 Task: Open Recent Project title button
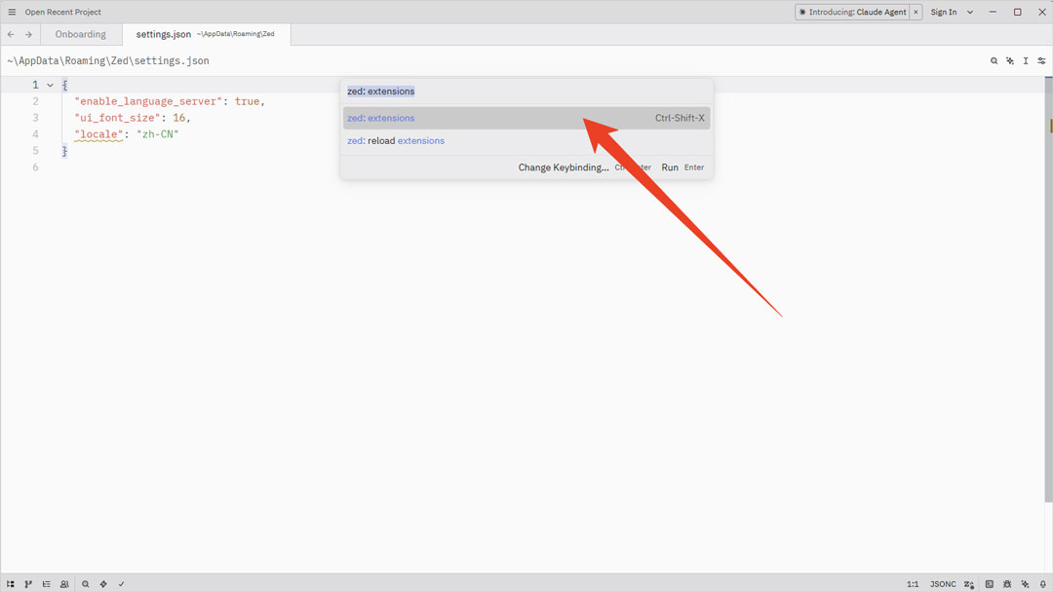(63, 12)
